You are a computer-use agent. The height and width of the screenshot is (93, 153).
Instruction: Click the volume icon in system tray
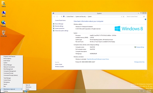coord(144,91)
